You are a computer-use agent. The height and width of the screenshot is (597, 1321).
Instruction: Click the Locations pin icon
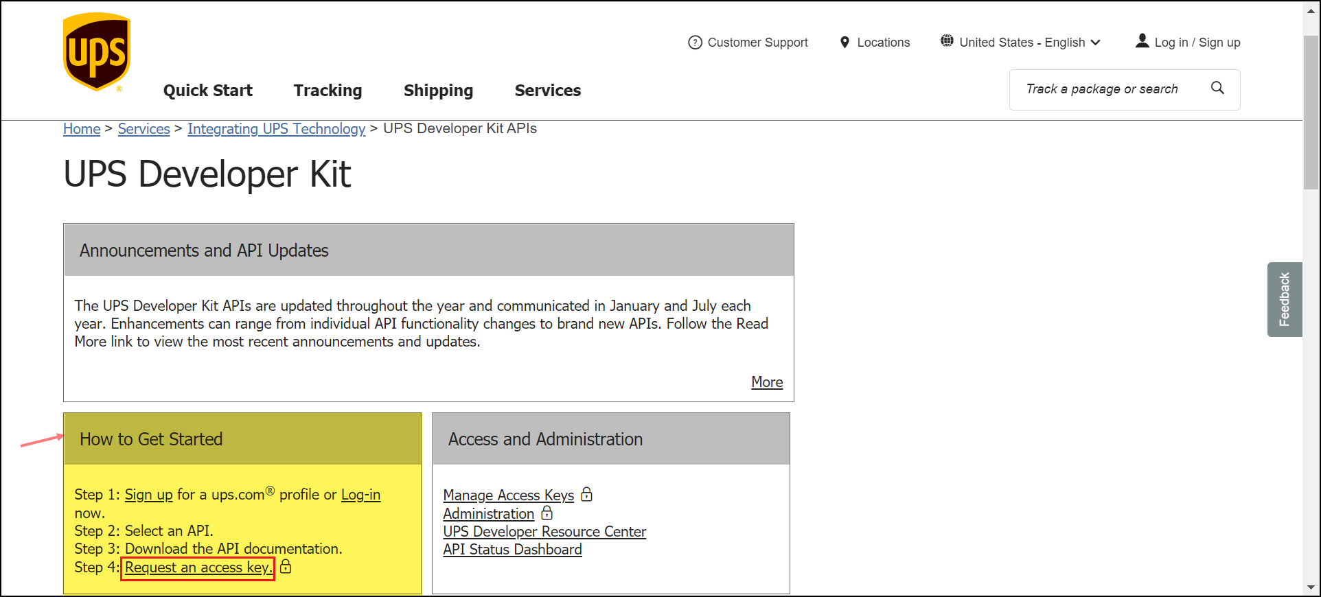tap(845, 43)
